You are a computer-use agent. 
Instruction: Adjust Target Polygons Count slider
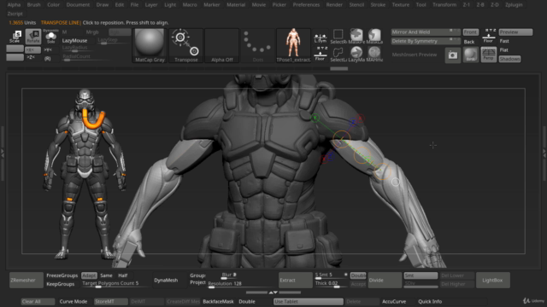click(x=115, y=284)
